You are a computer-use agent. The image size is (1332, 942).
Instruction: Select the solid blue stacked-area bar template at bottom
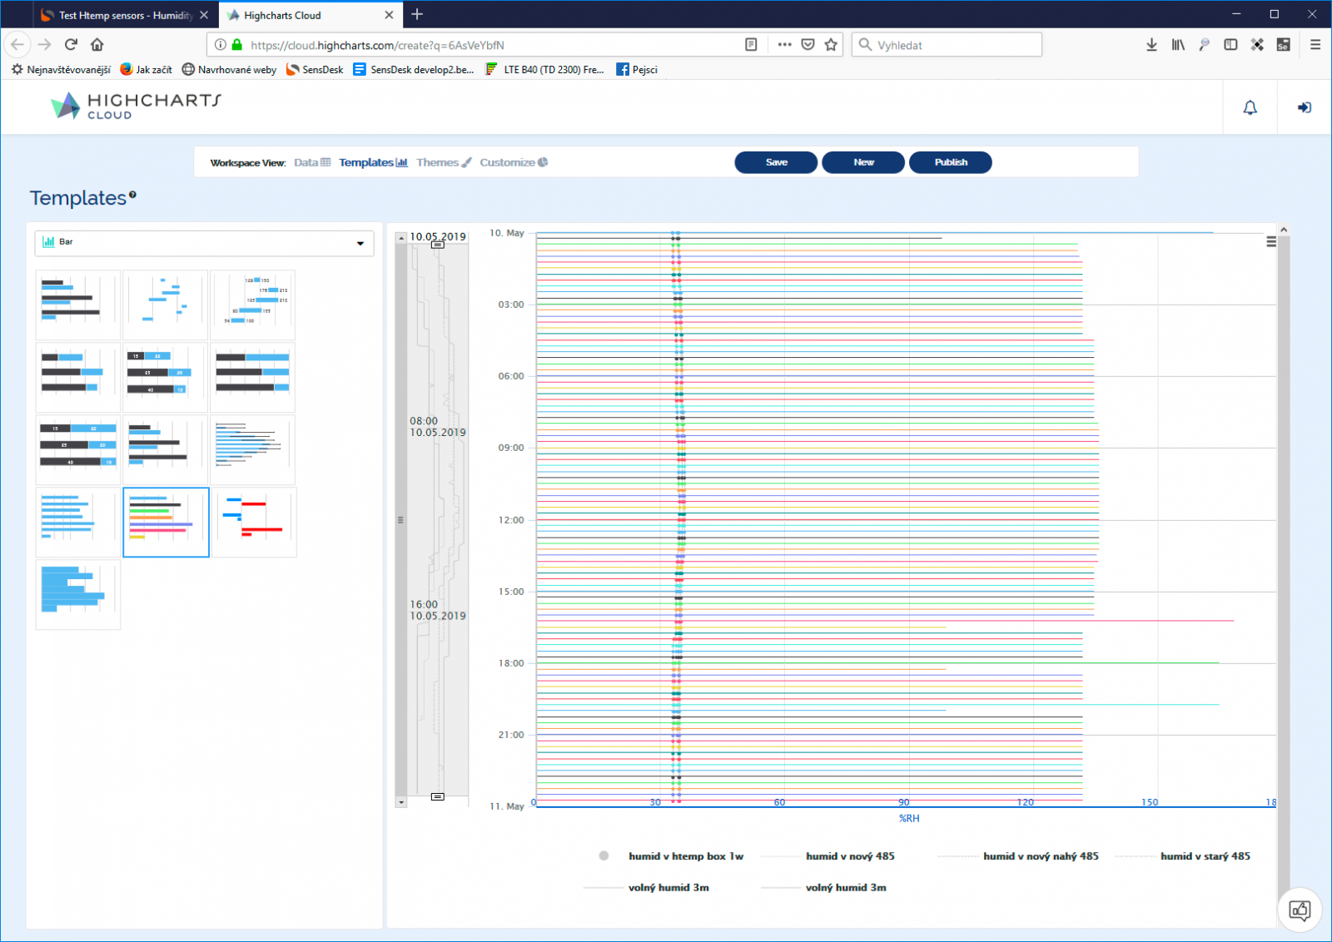click(x=78, y=594)
